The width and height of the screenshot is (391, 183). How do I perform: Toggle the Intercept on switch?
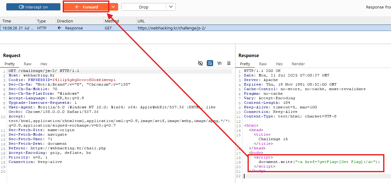click(x=33, y=7)
